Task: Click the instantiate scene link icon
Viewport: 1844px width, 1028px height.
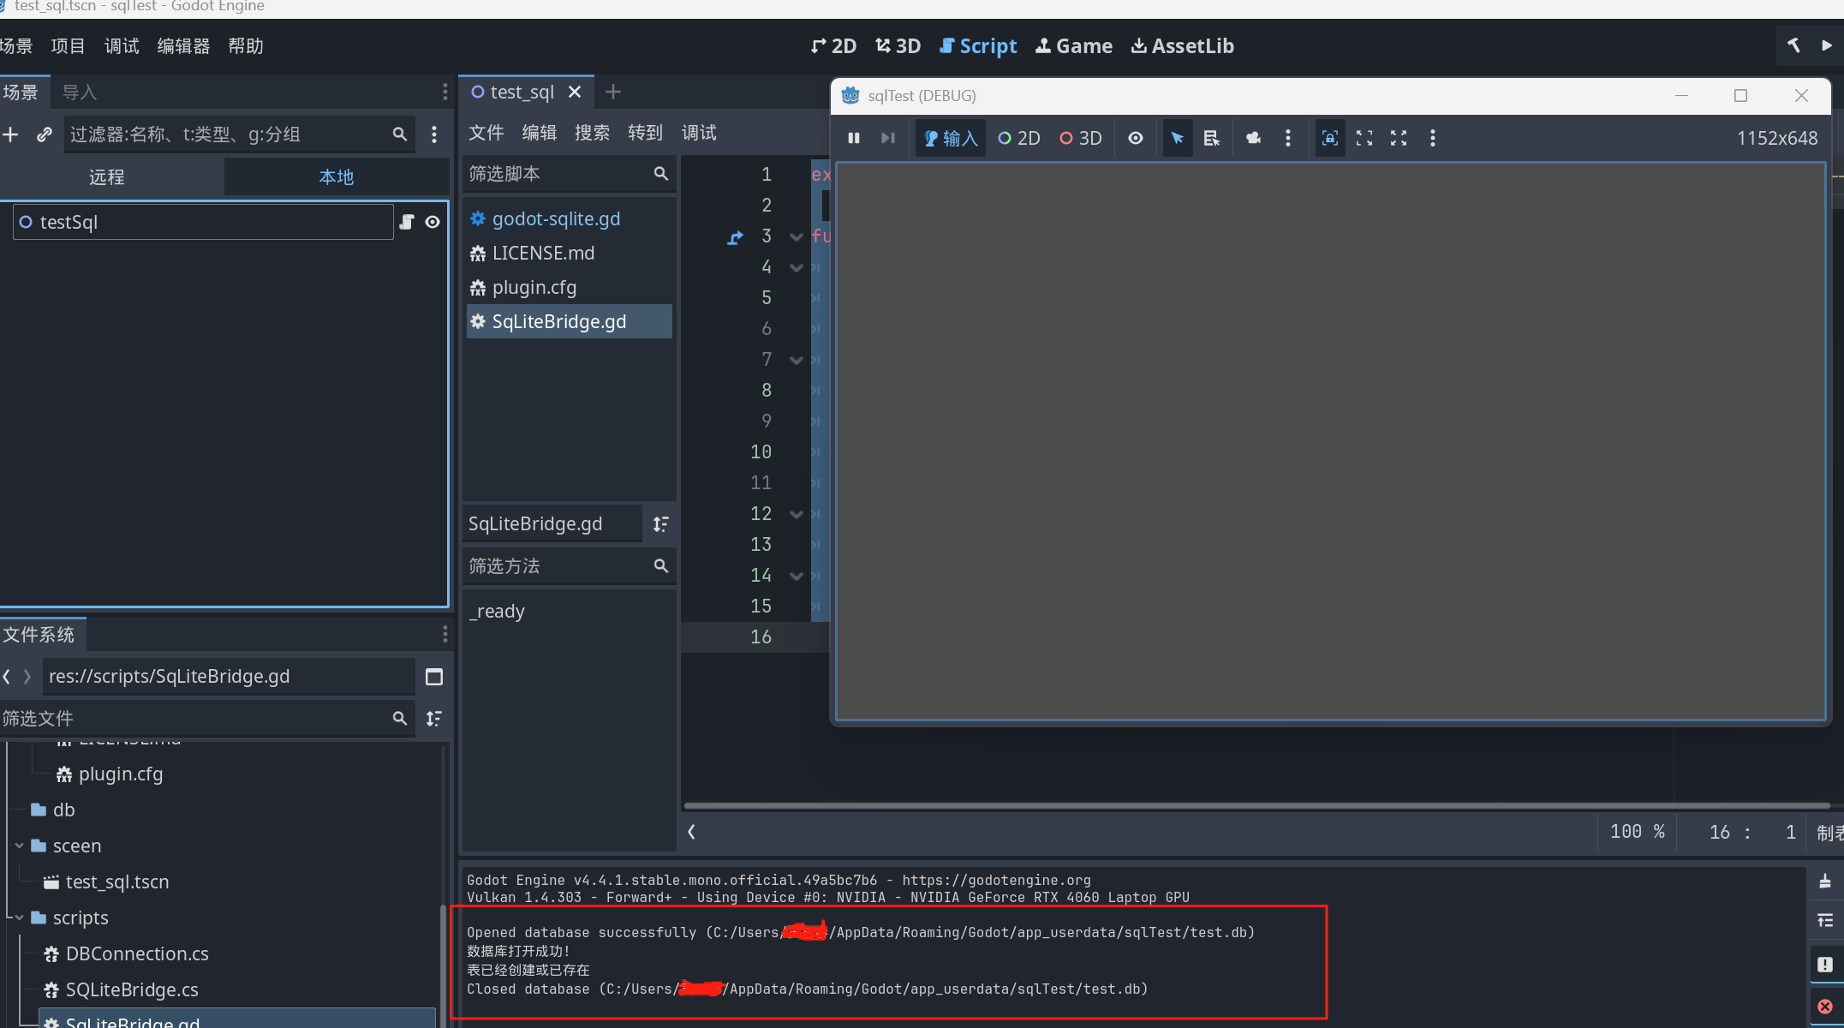Action: (45, 134)
